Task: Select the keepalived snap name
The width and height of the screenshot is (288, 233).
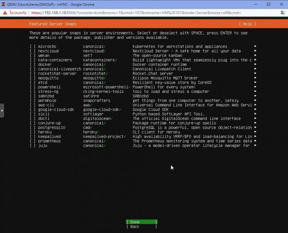Action: [50, 136]
